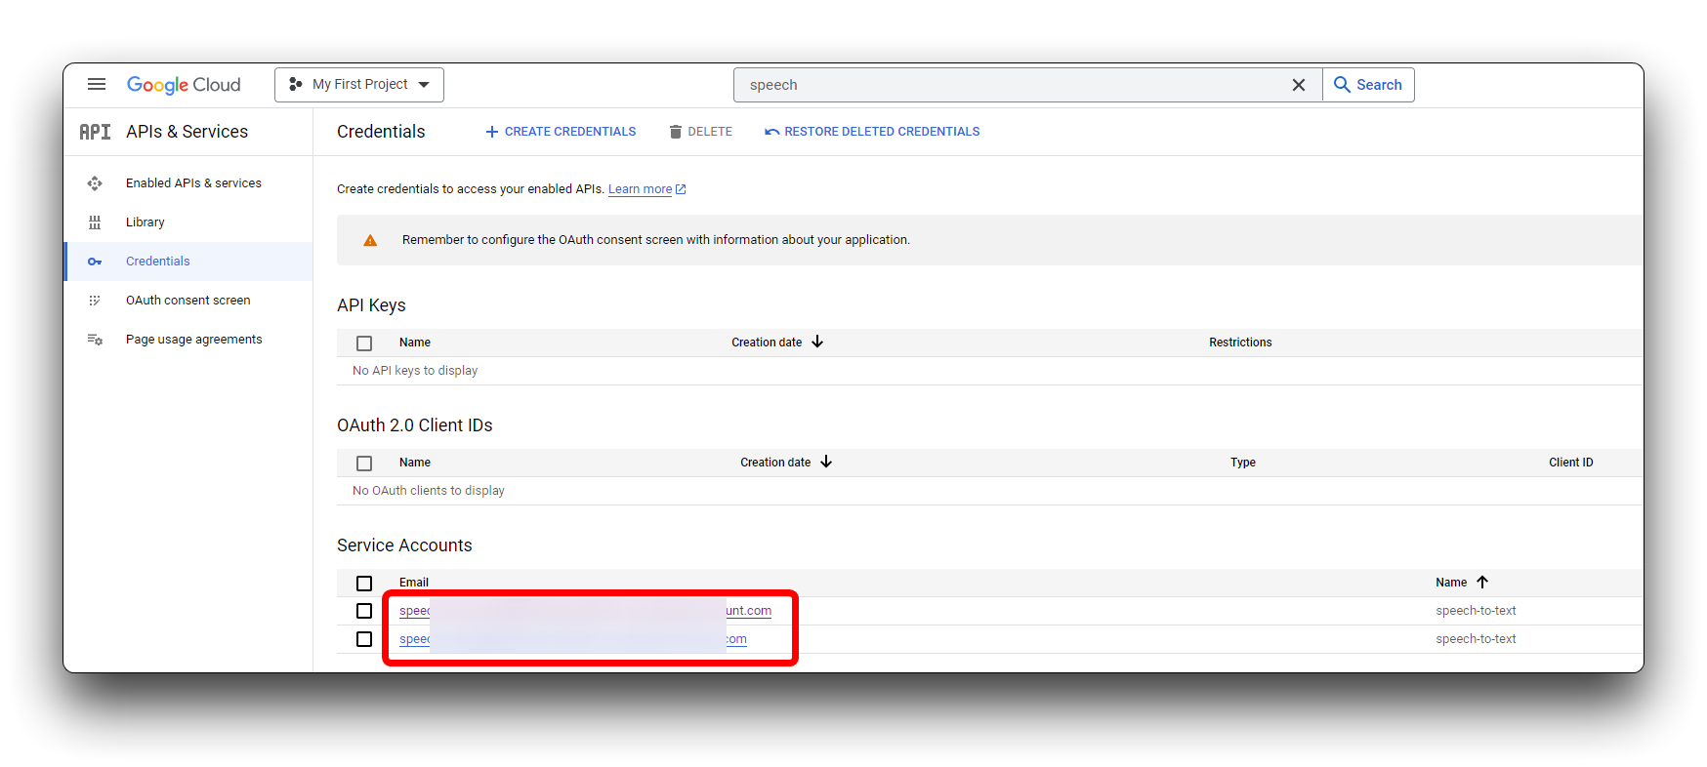Click the OAuth Type column header
This screenshot has height=767, width=1707.
click(x=1243, y=463)
